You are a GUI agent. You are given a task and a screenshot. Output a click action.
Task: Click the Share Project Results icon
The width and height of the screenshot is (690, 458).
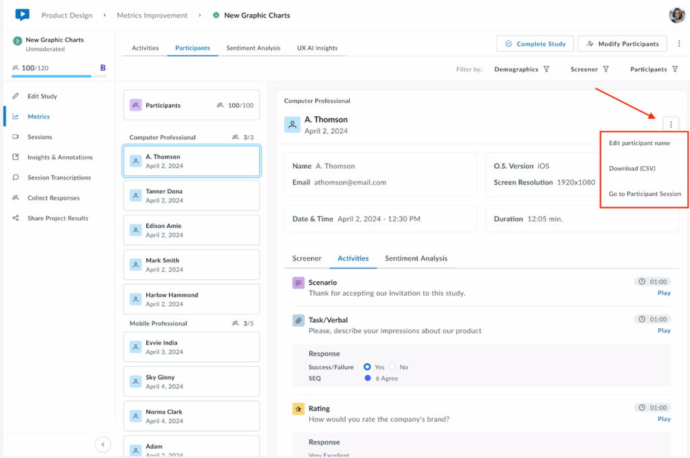pos(15,219)
